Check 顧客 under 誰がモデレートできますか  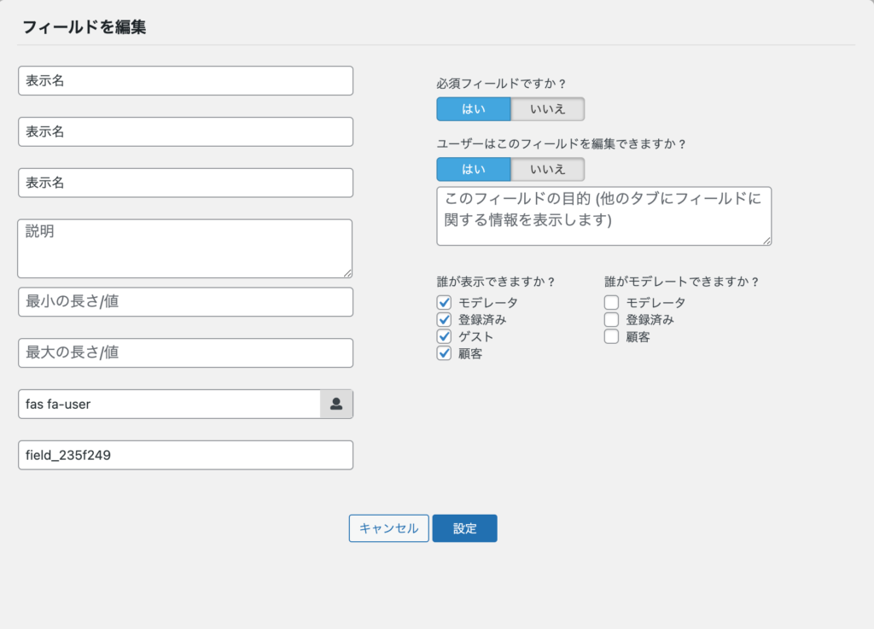(x=611, y=336)
